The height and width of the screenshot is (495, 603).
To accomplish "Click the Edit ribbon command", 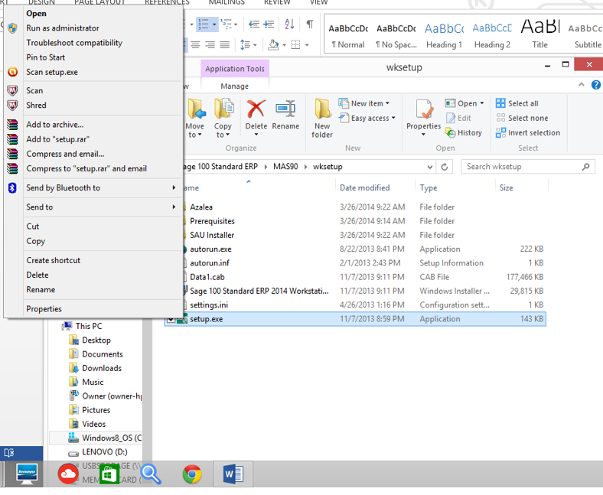I will 458,118.
